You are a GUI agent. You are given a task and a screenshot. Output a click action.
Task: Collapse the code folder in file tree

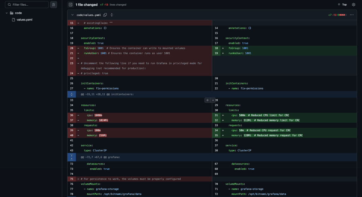[7, 13]
